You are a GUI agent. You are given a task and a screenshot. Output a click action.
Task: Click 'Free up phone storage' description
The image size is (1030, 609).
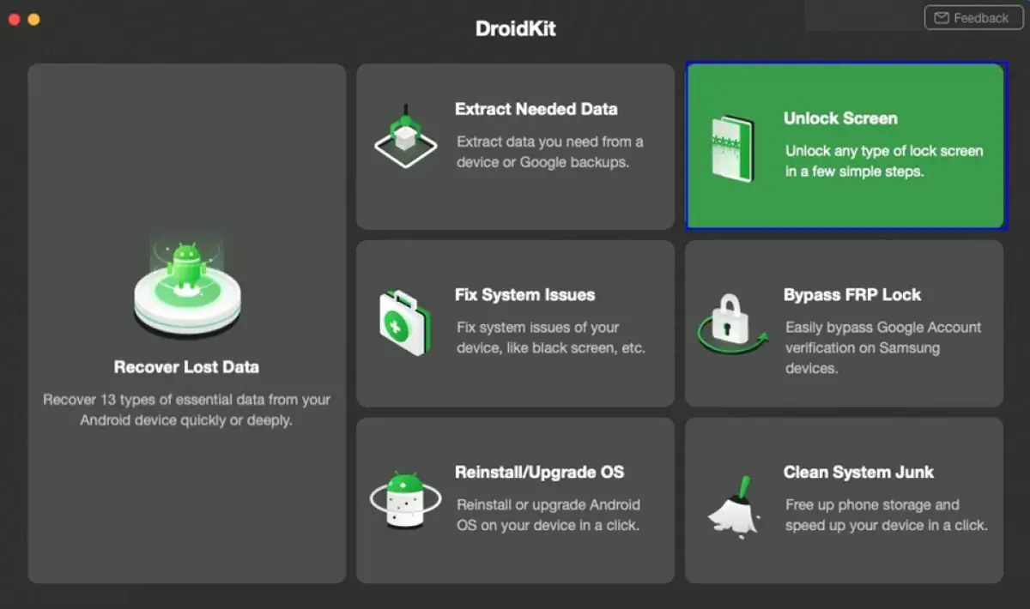click(887, 515)
